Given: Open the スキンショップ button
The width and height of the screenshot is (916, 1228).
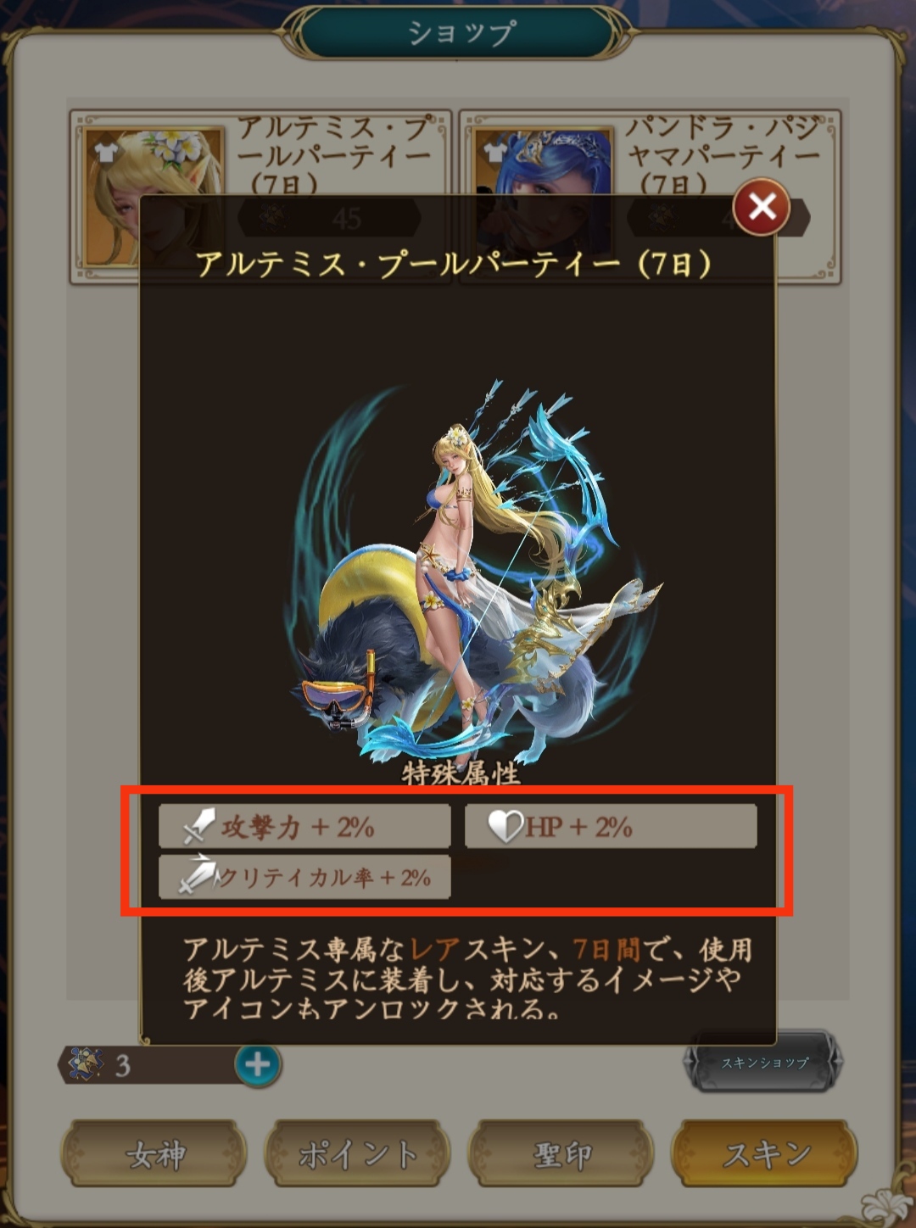Looking at the screenshot, I should coord(763,1062).
